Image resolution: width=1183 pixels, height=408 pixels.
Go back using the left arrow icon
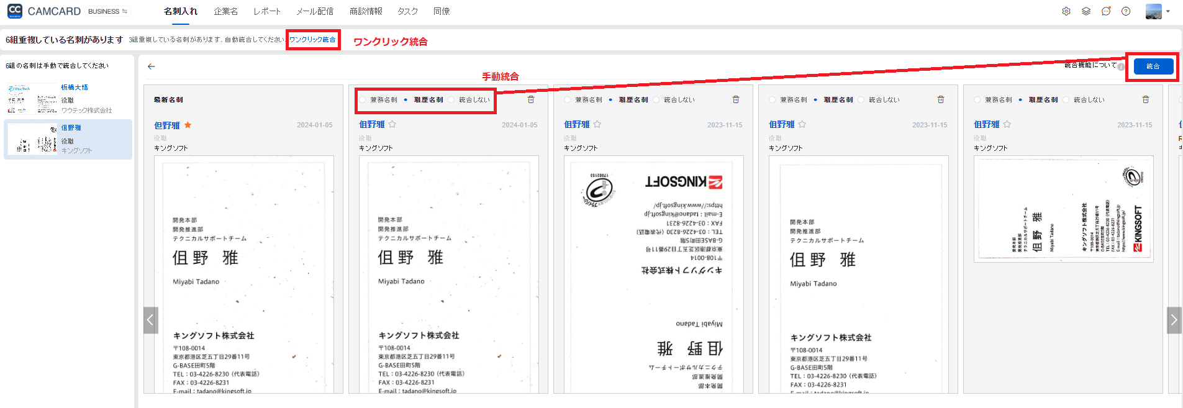point(151,66)
